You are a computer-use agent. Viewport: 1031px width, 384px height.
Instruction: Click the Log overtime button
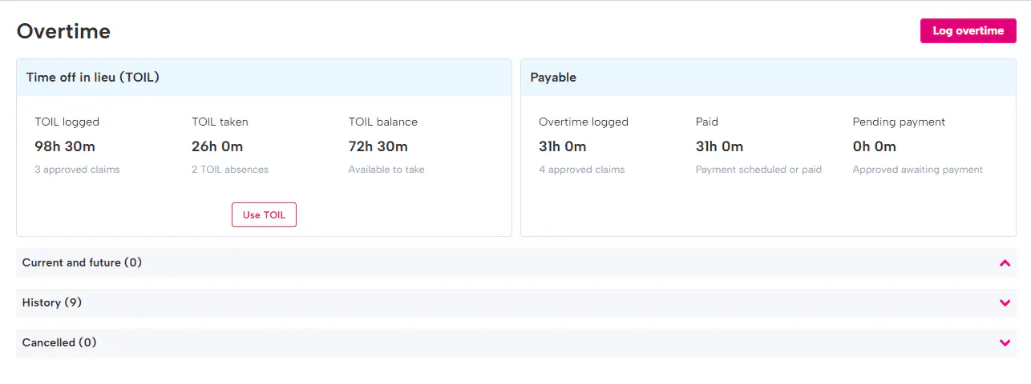point(968,30)
